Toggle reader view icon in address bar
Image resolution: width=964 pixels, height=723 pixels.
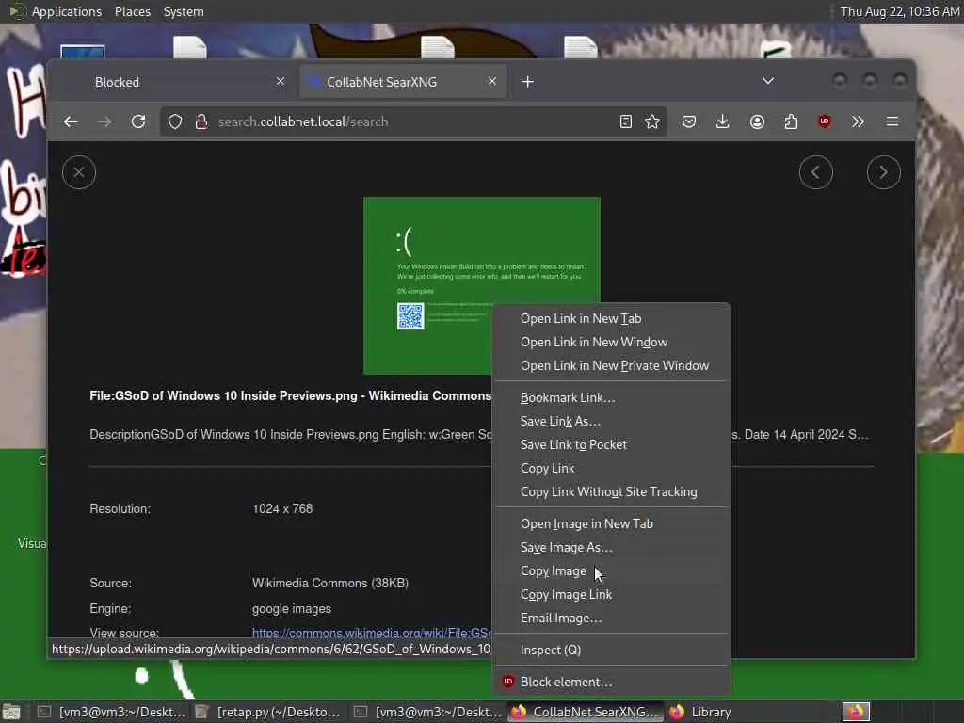(x=626, y=121)
